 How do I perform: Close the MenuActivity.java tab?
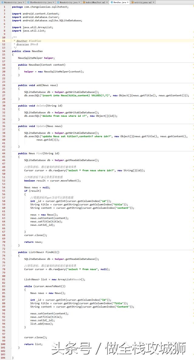79,2
